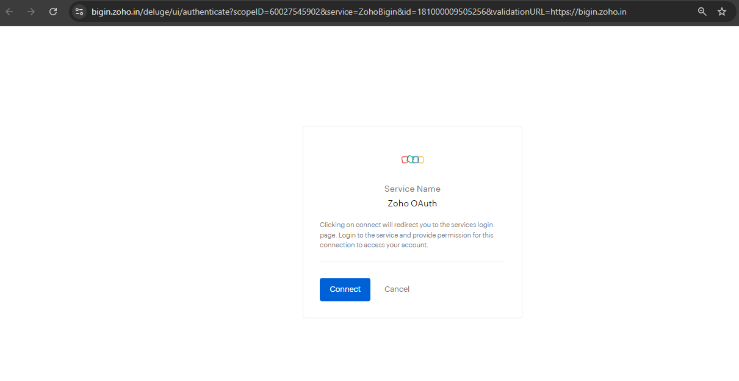
Task: Click the blue Connect button
Action: pos(345,289)
